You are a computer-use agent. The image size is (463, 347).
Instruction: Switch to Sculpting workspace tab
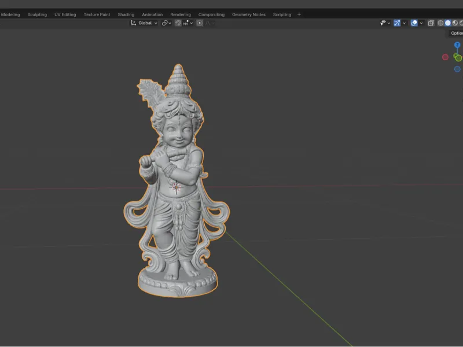coord(37,14)
